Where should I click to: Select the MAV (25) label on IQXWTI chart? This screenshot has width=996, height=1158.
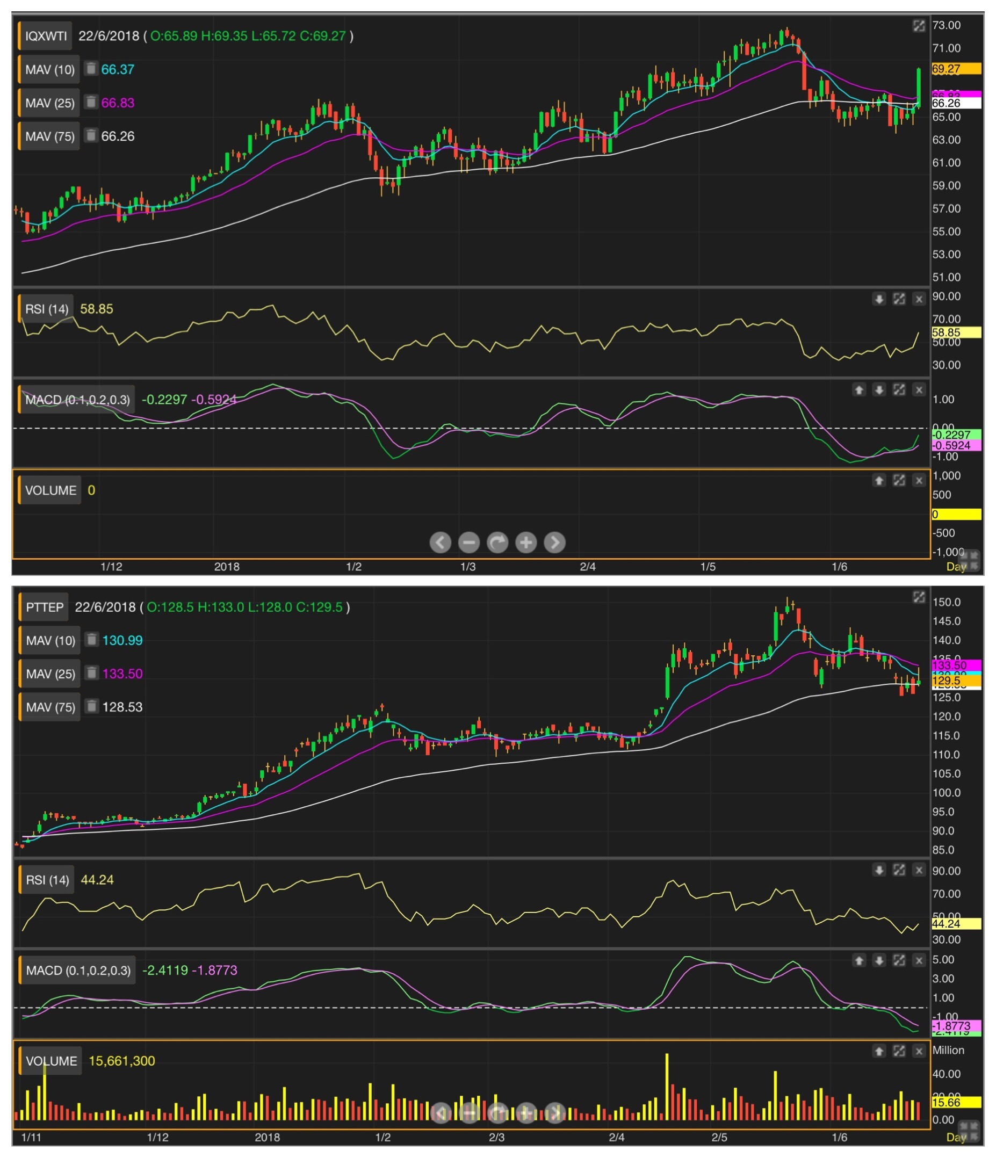pos(49,103)
